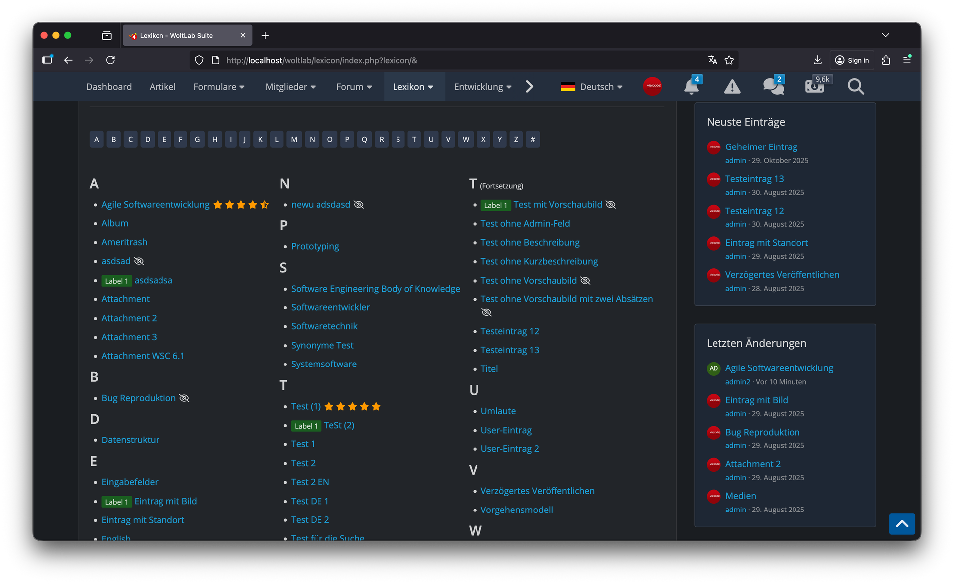Expand the Formulare dropdown menu
This screenshot has width=954, height=584.
coord(219,87)
